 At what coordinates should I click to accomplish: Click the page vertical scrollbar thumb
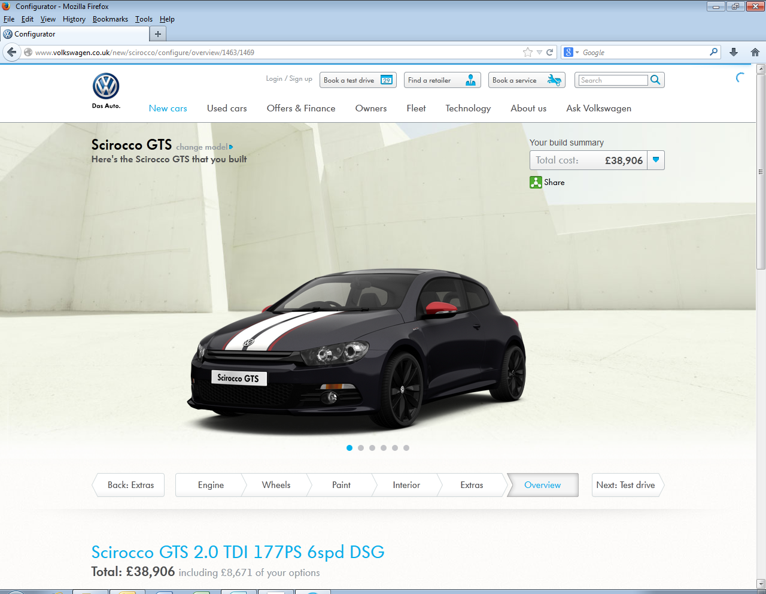(x=761, y=172)
